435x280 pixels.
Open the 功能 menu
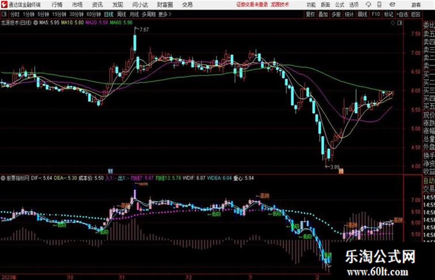(311, 5)
